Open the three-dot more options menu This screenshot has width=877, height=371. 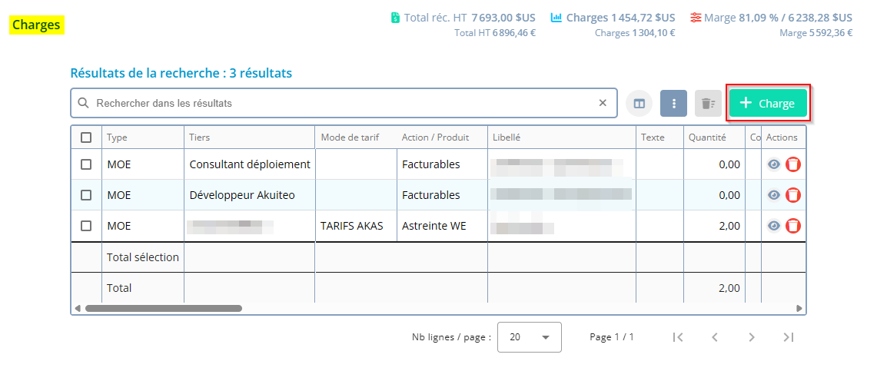[673, 103]
